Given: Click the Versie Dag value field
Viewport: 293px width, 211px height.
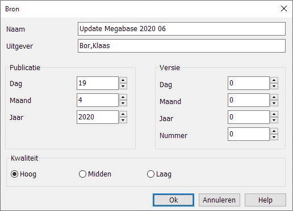Looking at the screenshot, I should tap(249, 83).
